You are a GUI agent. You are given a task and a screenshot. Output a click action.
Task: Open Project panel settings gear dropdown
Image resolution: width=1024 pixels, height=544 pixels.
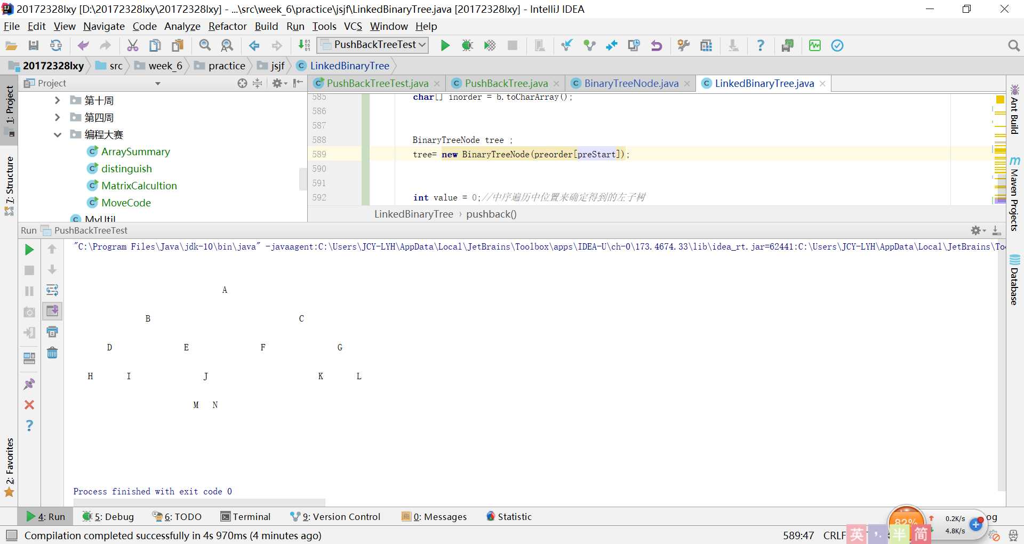point(279,83)
